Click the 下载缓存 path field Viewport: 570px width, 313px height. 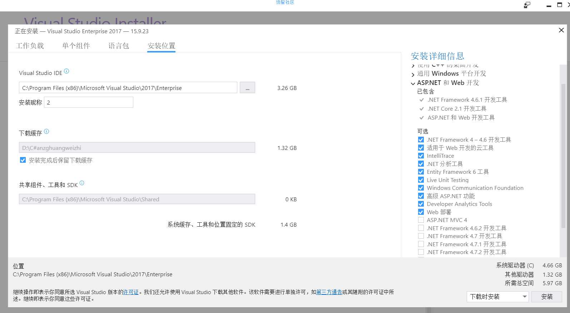137,148
